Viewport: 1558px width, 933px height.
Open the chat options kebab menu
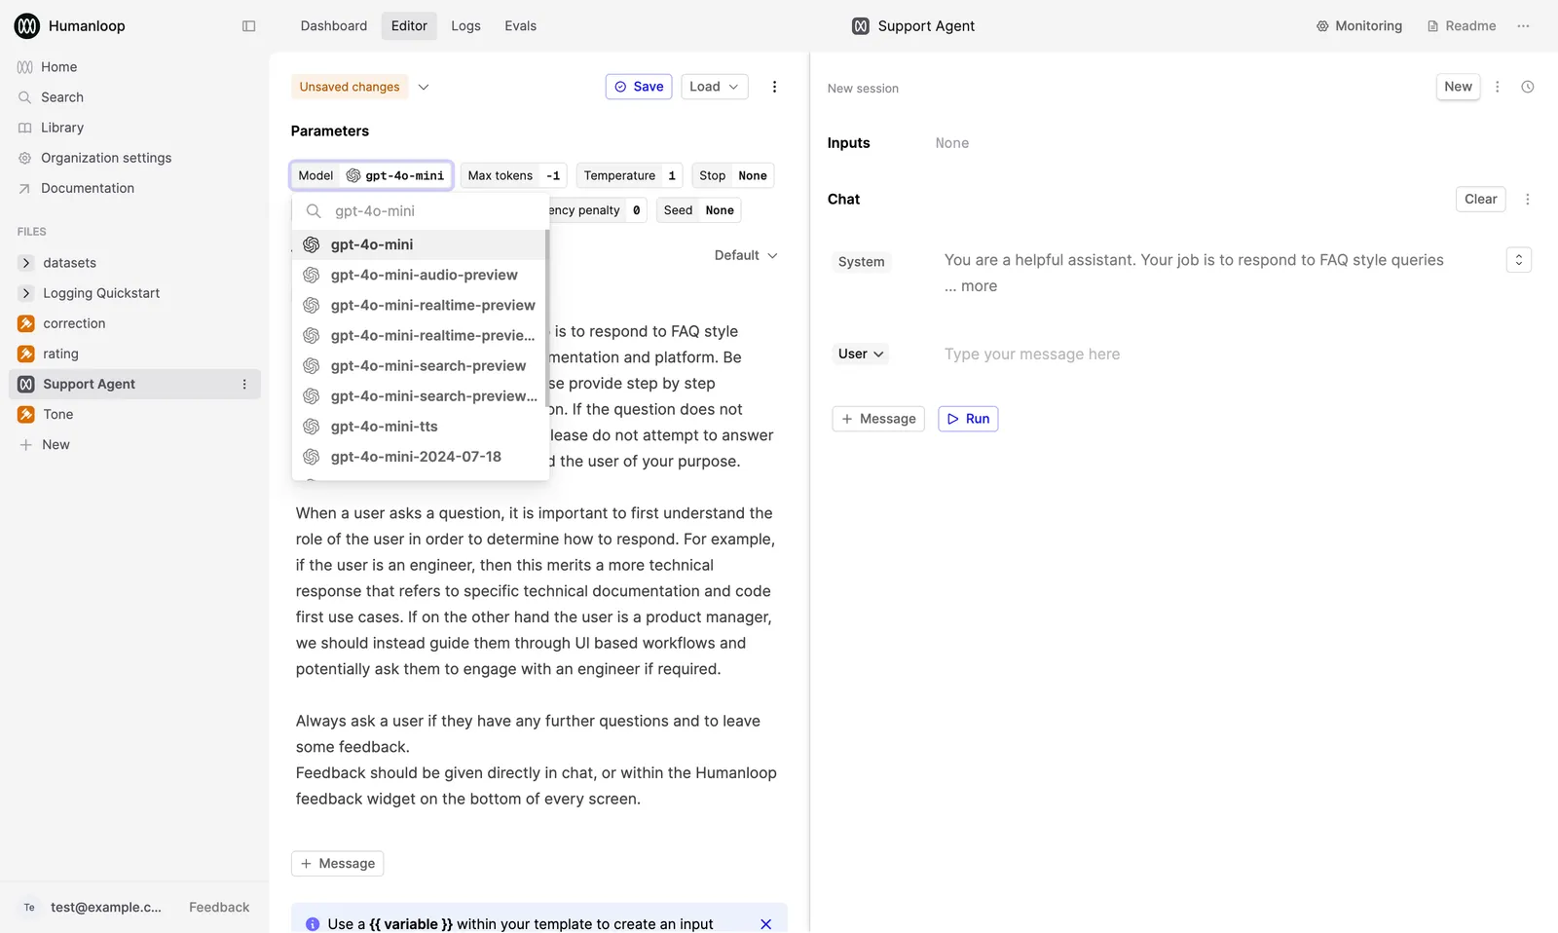click(1527, 199)
